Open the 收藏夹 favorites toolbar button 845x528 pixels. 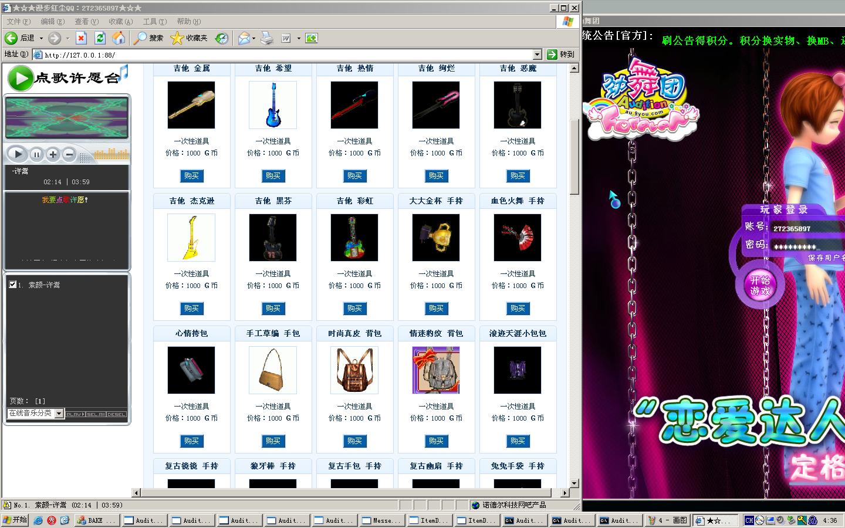189,38
